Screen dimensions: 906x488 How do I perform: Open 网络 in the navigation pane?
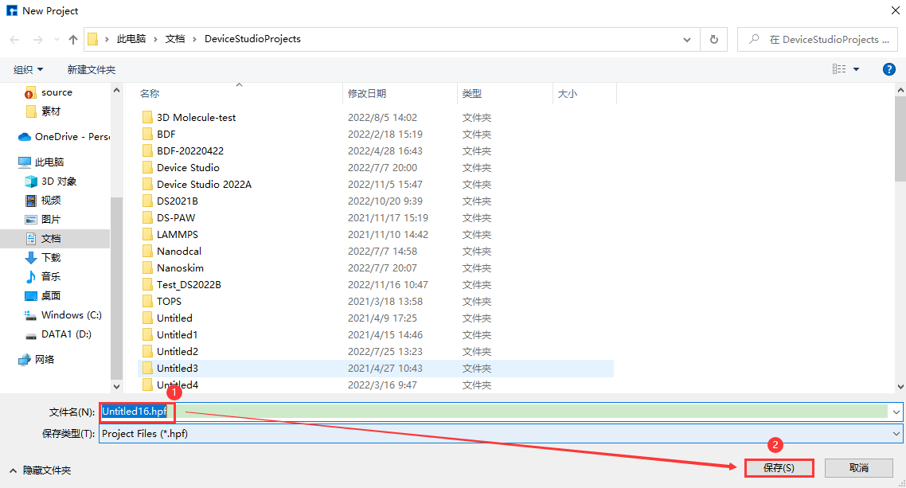[45, 360]
